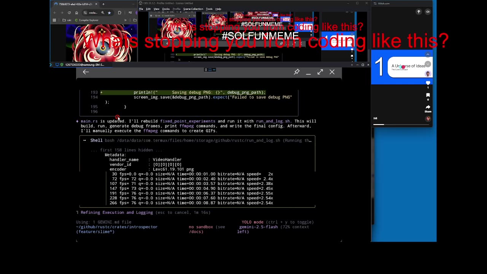Like the TikTok video
This screenshot has width=487, height=274.
click(428, 83)
